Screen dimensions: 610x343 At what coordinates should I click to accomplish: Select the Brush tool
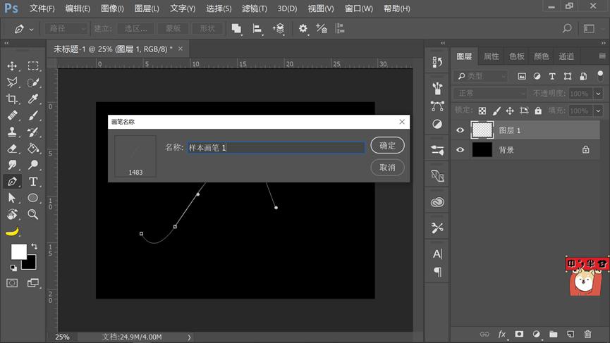(33, 116)
